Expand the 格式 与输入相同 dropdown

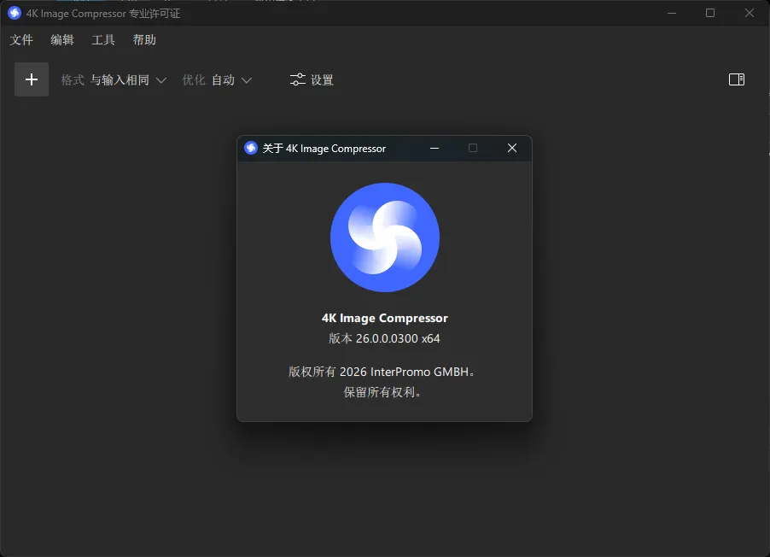tap(114, 80)
